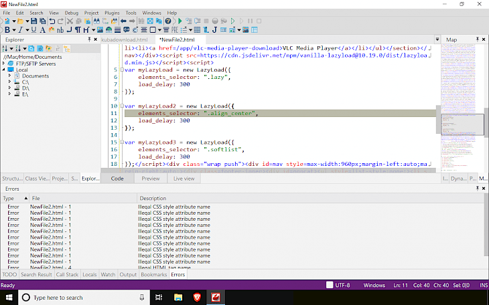This screenshot has width=489, height=305.
Task: Click the green Run debug icon
Action: [180, 21]
